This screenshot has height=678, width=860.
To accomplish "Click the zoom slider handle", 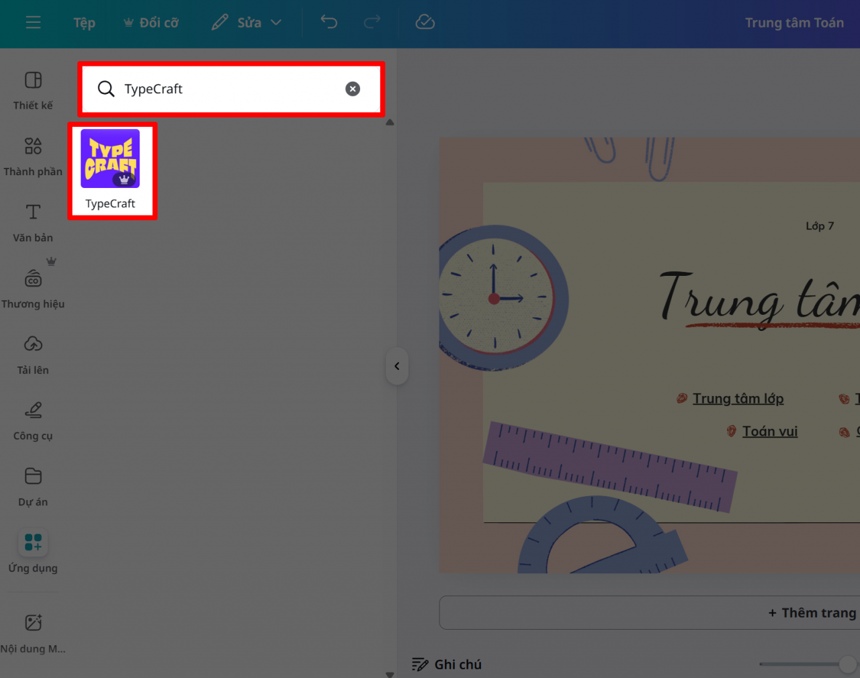I will [847, 664].
